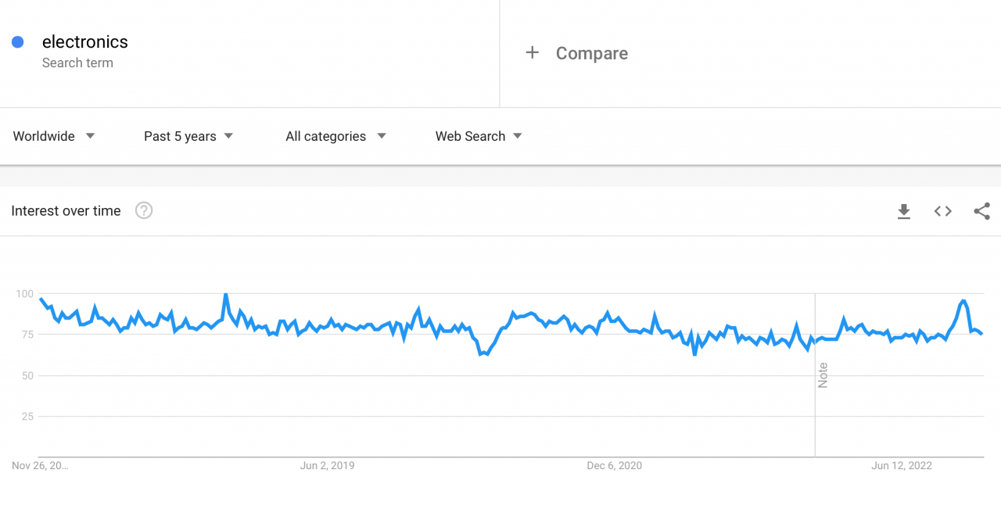The height and width of the screenshot is (509, 1001).
Task: Click the Worldwide filter chevron arrow
Action: click(x=90, y=136)
